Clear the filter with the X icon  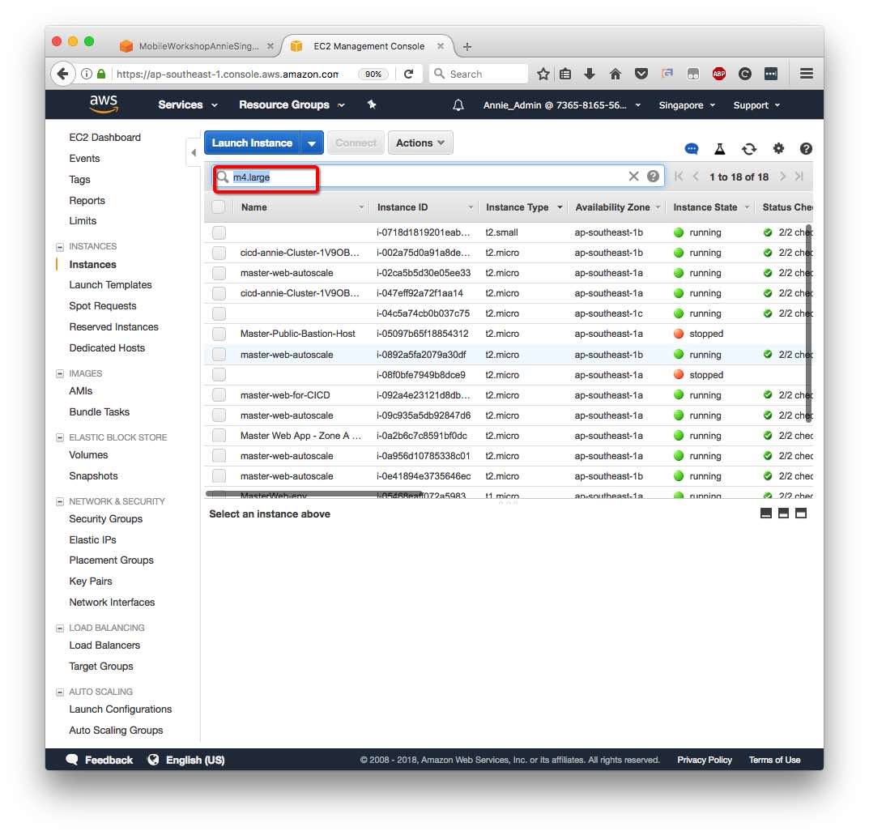click(x=633, y=177)
